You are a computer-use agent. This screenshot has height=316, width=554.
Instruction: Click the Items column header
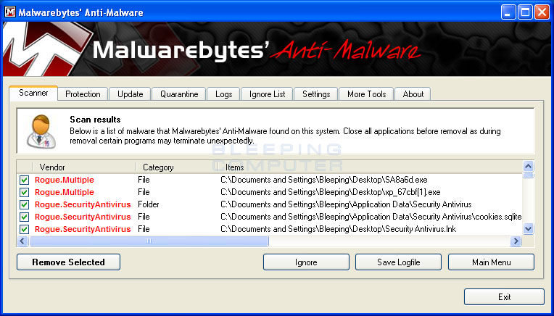point(369,167)
